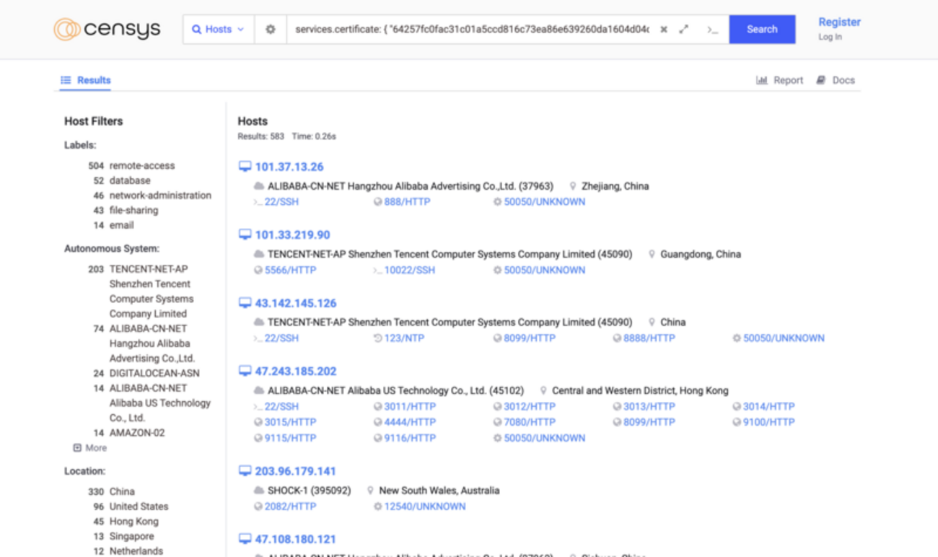Viewport: 938px width, 557px height.
Task: Click monitor icon beside 47.108.180.121
Action: point(245,539)
